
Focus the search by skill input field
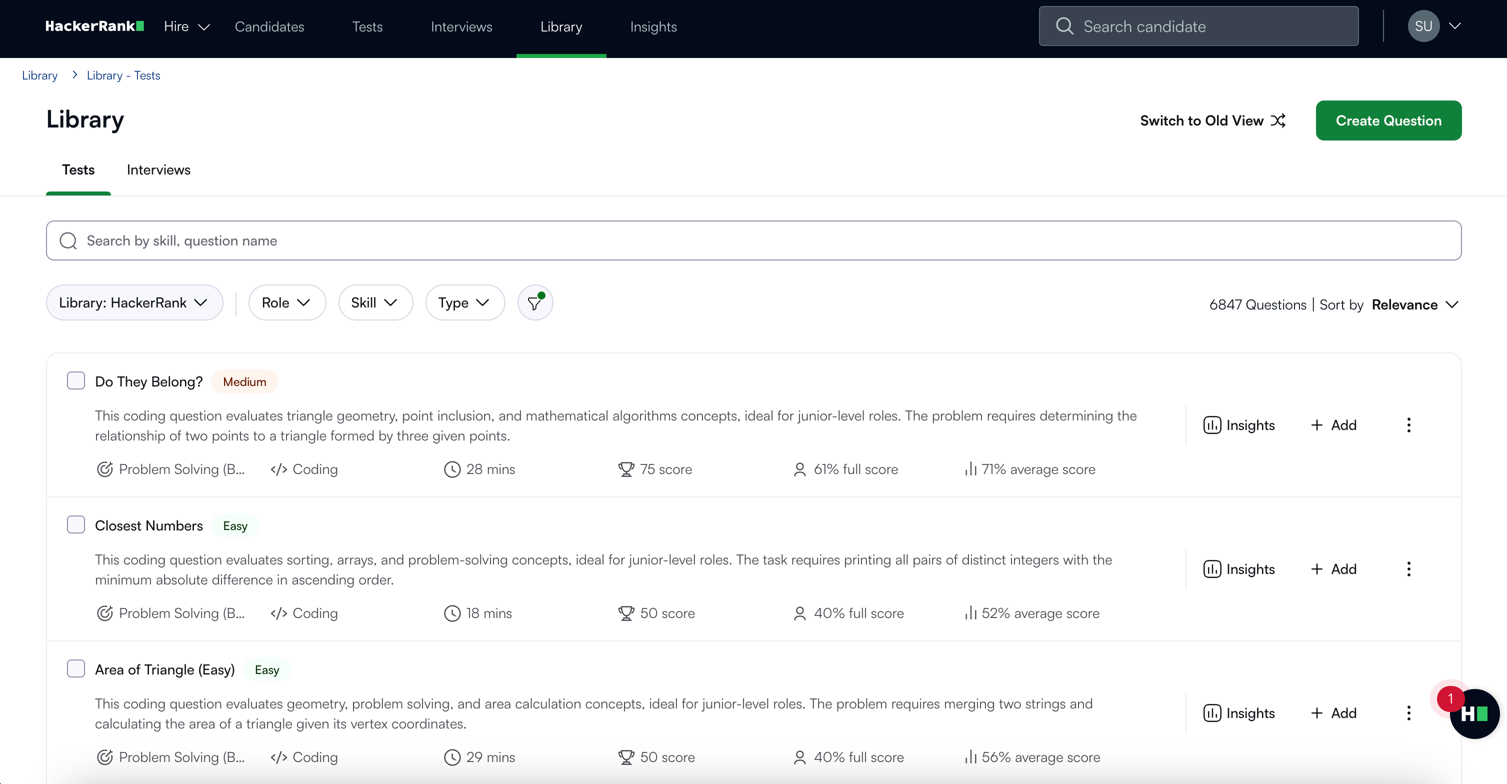point(753,240)
